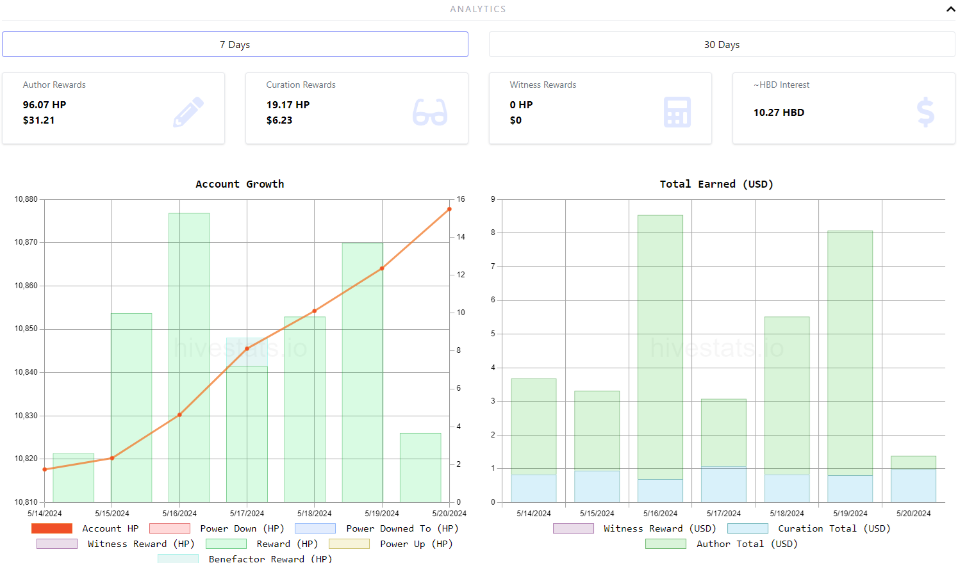This screenshot has width=958, height=563.
Task: Click the 5/14/2024 curation bar in Total Earned
Action: click(533, 488)
